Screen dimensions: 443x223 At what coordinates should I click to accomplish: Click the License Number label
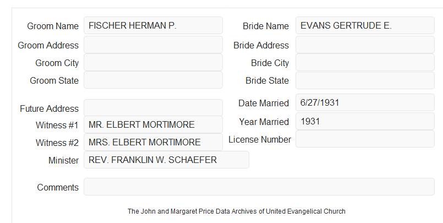coord(260,140)
